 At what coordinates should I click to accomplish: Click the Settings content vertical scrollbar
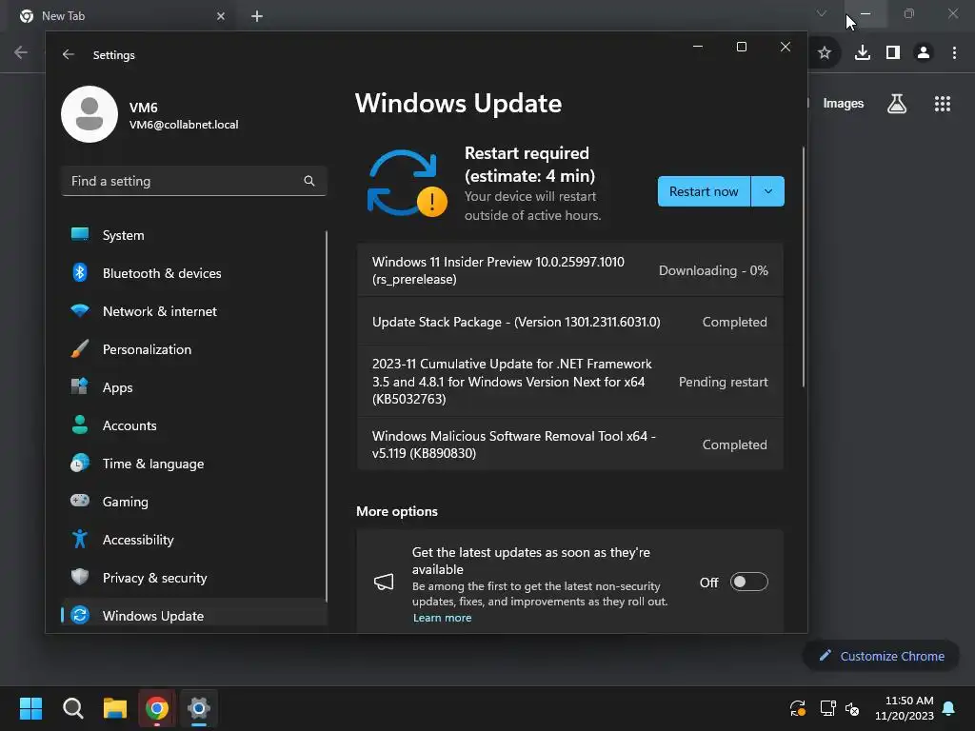pos(803,267)
